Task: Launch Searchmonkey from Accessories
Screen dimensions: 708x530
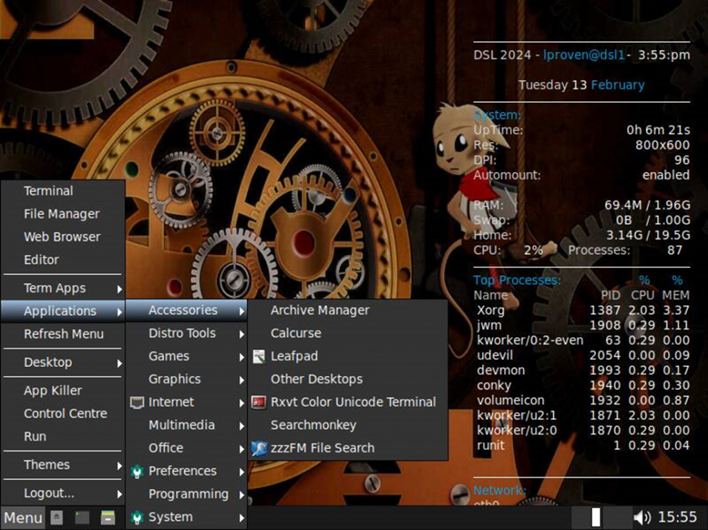Action: [348, 425]
